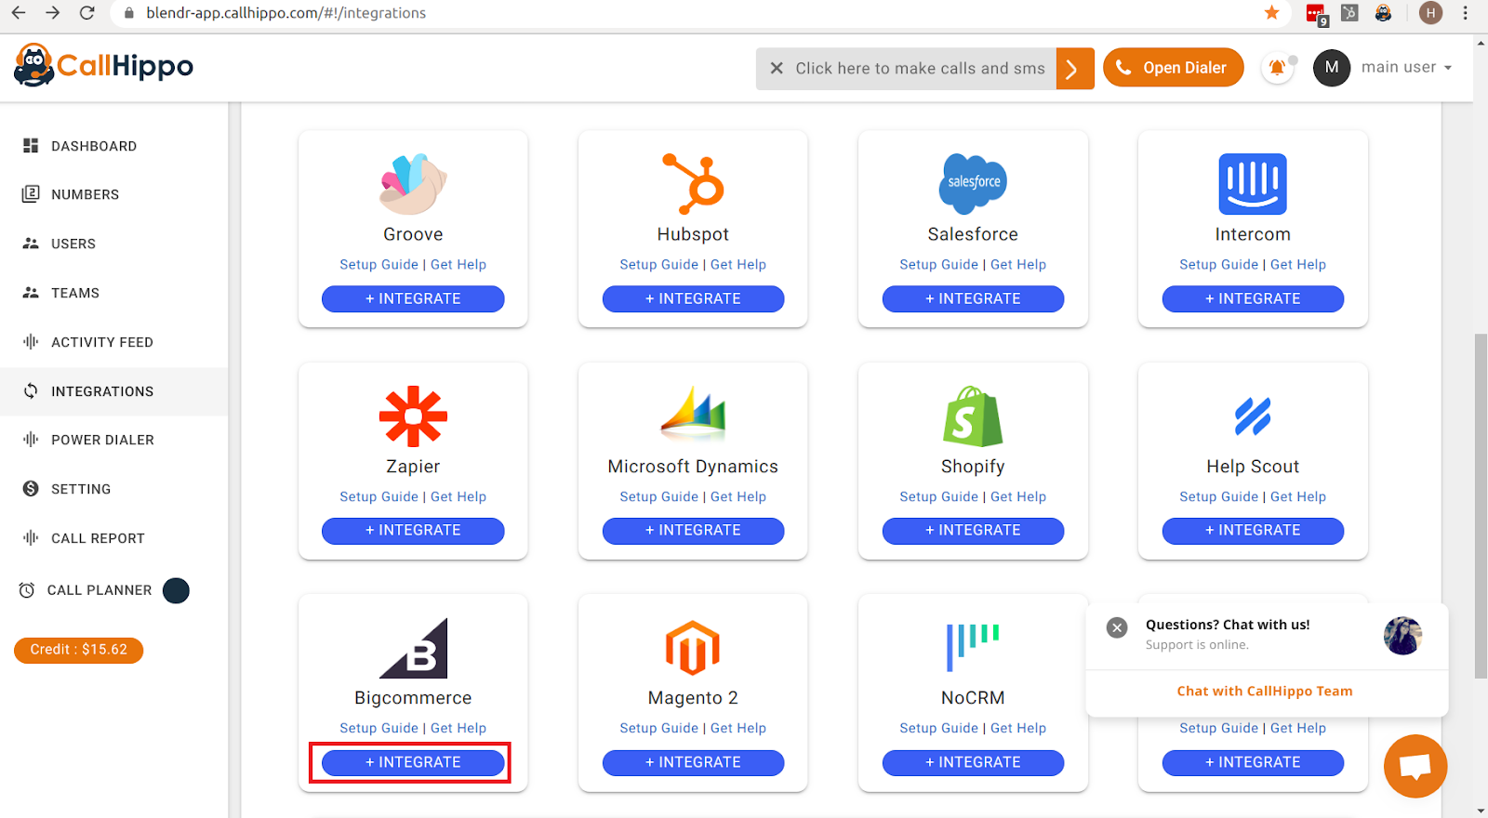The height and width of the screenshot is (818, 1488).
Task: Integrate Magento 2
Action: 693,762
